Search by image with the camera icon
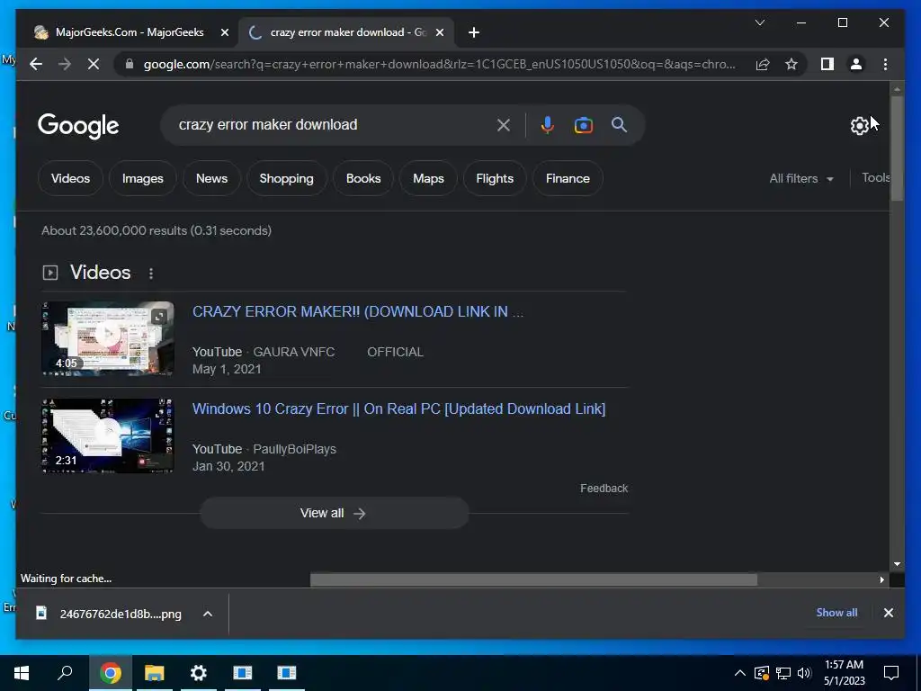This screenshot has height=691, width=921. (x=583, y=124)
